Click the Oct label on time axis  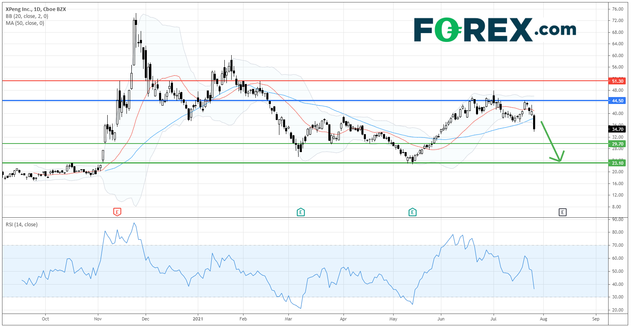[x=45, y=319]
